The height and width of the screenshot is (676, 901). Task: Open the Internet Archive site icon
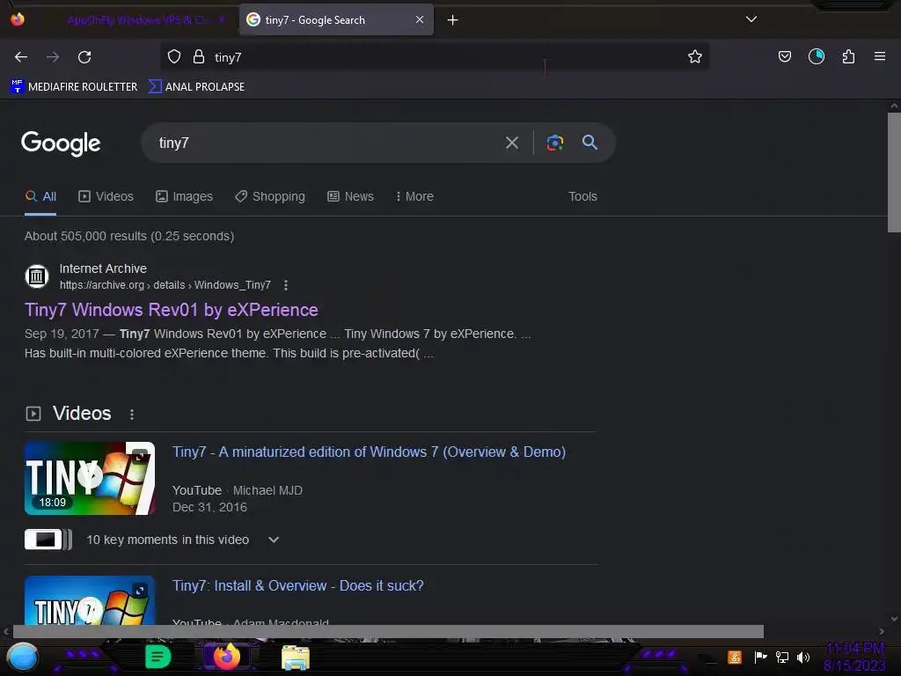coord(37,276)
